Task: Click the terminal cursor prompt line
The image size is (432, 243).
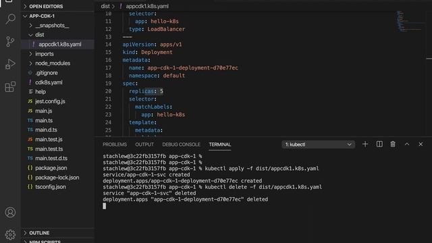Action: pyautogui.click(x=104, y=206)
